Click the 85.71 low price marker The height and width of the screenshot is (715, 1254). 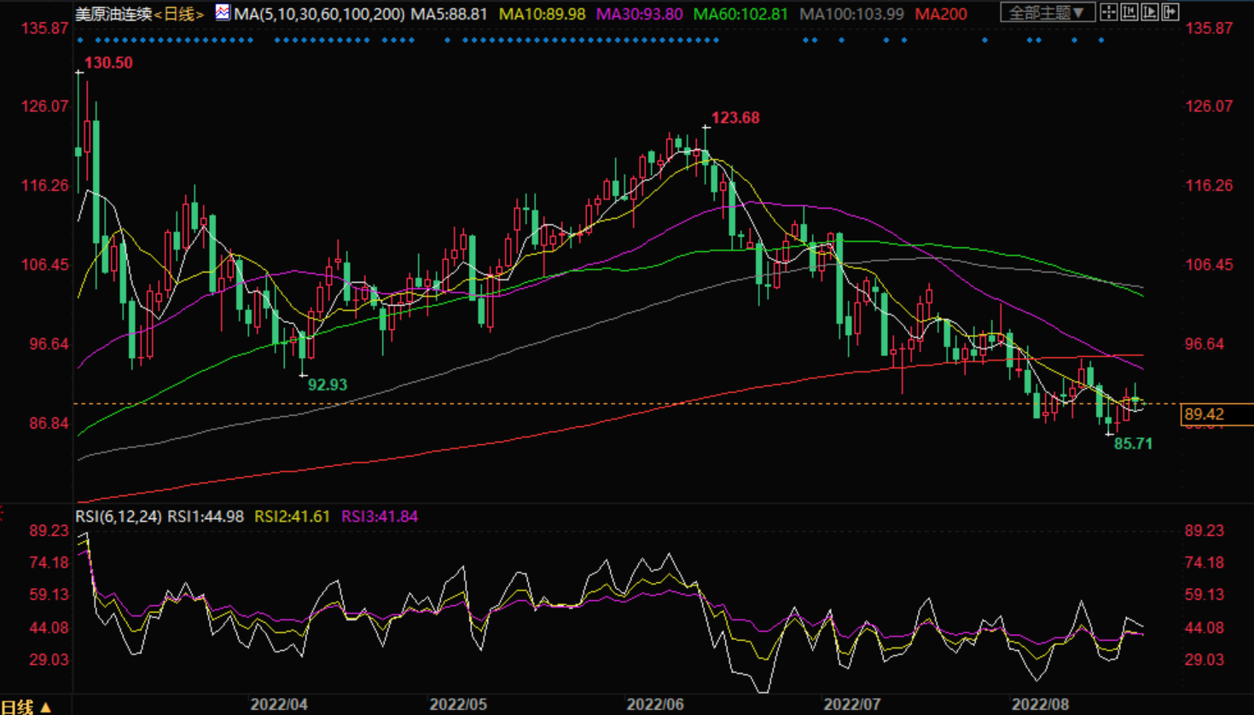(x=1133, y=443)
